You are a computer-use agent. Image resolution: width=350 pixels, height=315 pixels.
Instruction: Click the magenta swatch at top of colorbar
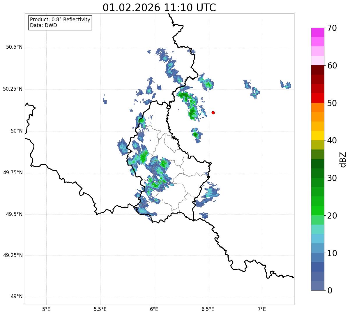[317, 32]
